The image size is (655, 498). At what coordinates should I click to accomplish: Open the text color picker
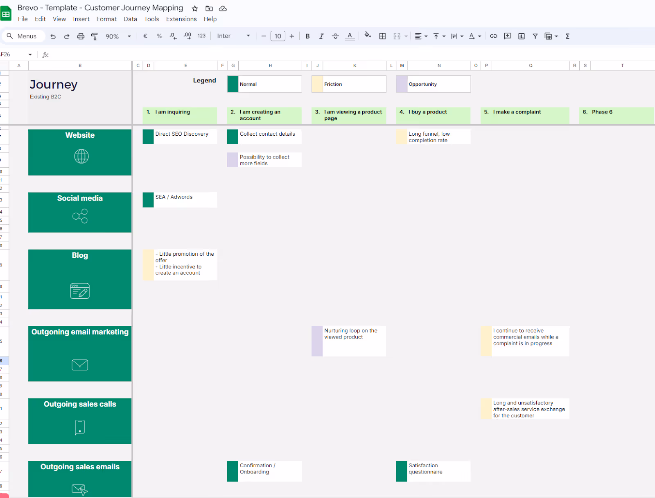pyautogui.click(x=350, y=36)
